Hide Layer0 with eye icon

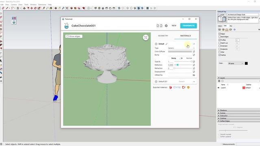[x=219, y=88]
